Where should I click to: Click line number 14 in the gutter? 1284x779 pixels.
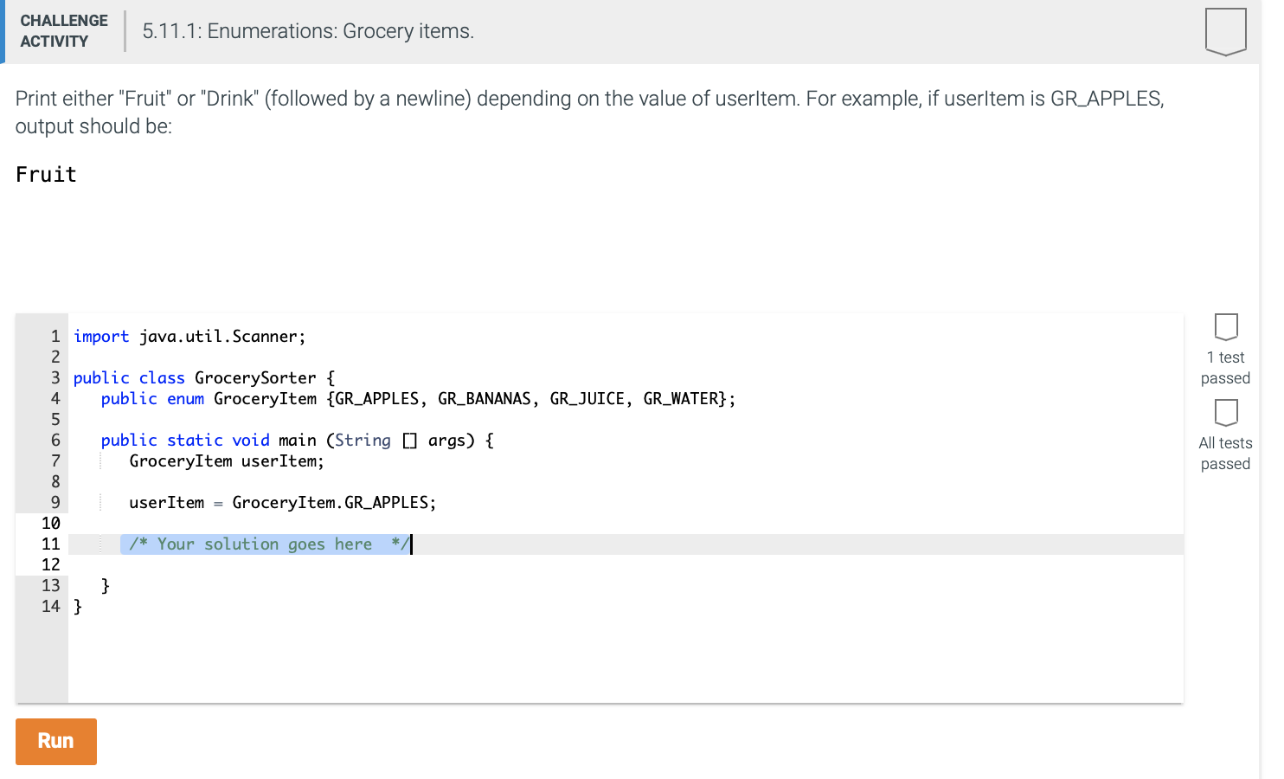point(51,607)
